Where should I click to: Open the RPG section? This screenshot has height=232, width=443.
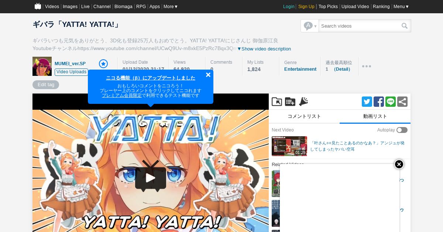(141, 7)
